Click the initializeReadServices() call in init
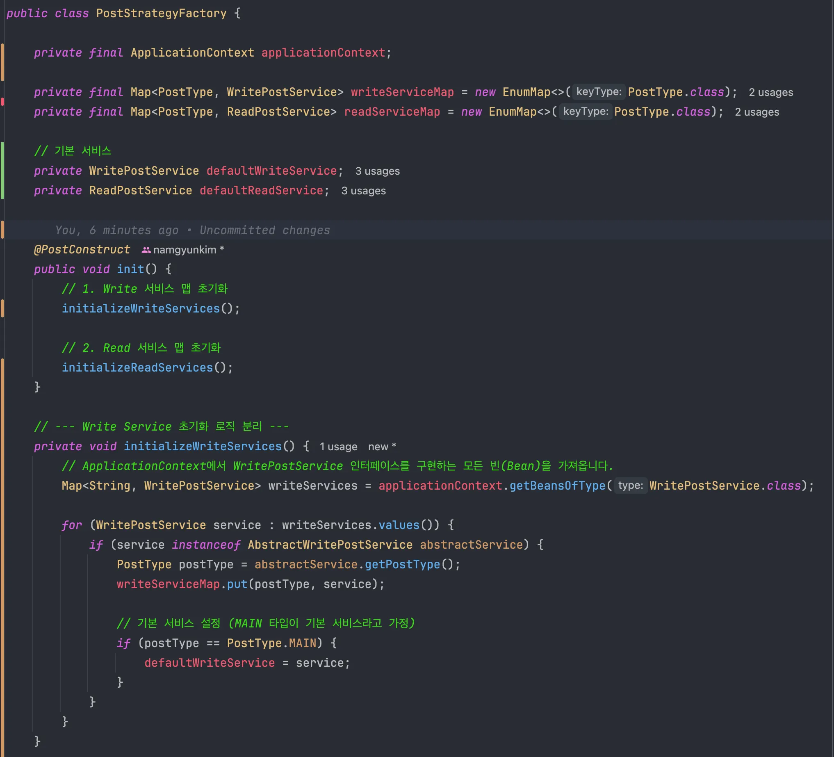The image size is (834, 757). (x=137, y=367)
